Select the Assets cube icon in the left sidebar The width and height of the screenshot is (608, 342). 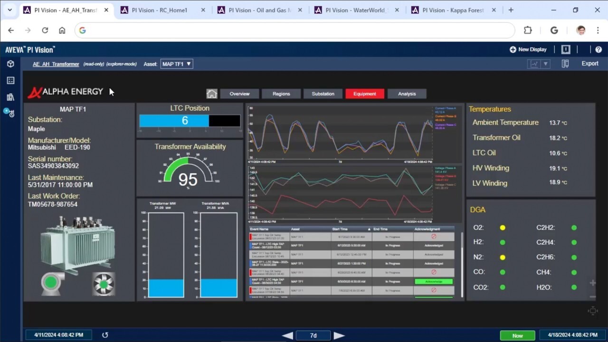[10, 64]
